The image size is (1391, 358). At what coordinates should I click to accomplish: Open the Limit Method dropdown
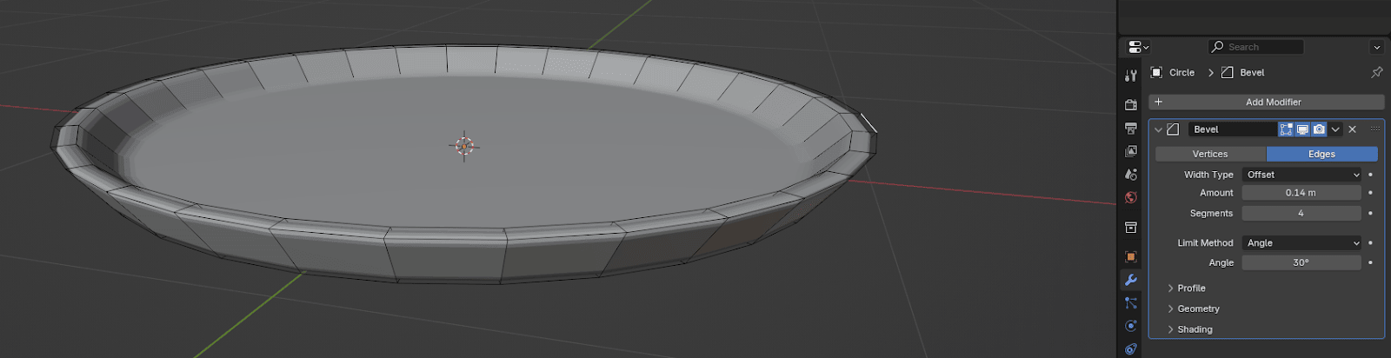point(1301,243)
